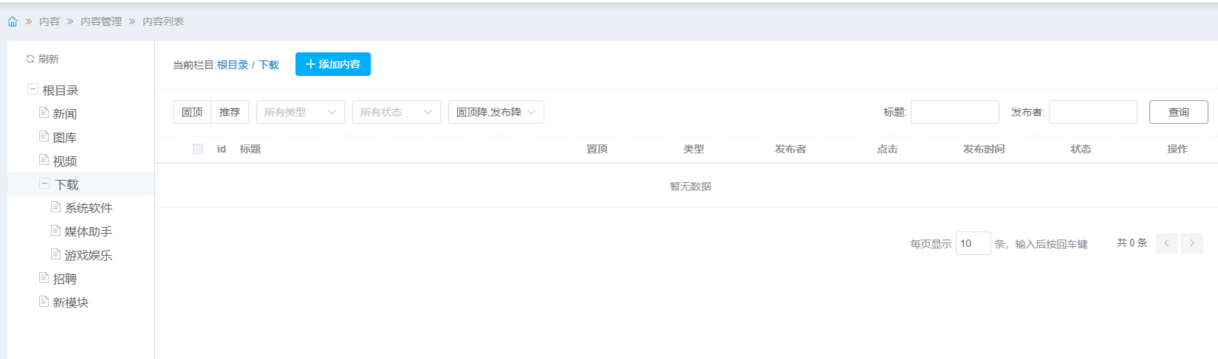The image size is (1218, 359).
Task: Click the id column header
Action: tap(222, 149)
